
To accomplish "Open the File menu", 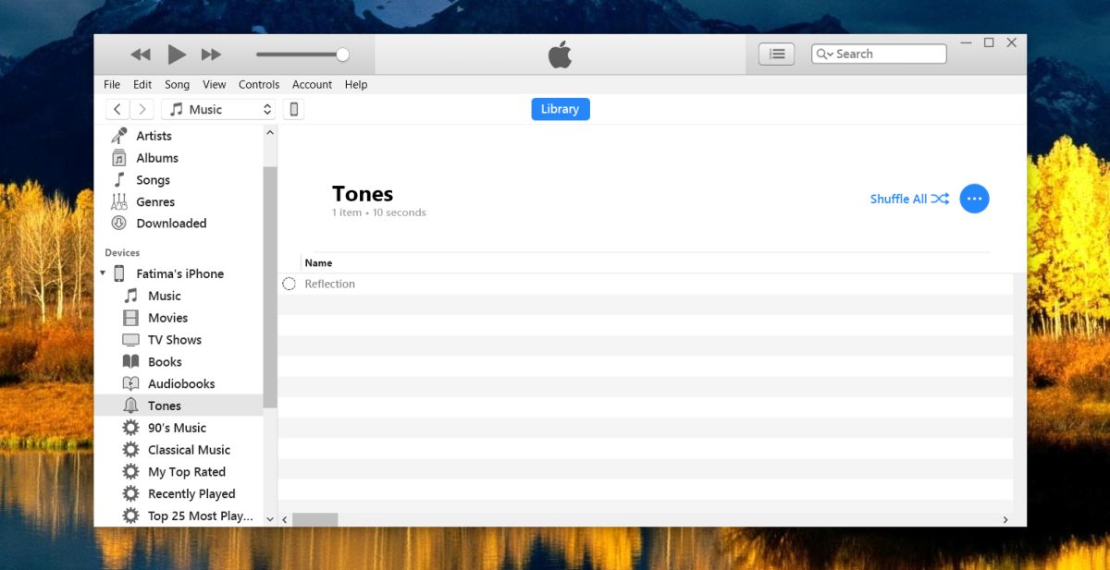I will (112, 84).
